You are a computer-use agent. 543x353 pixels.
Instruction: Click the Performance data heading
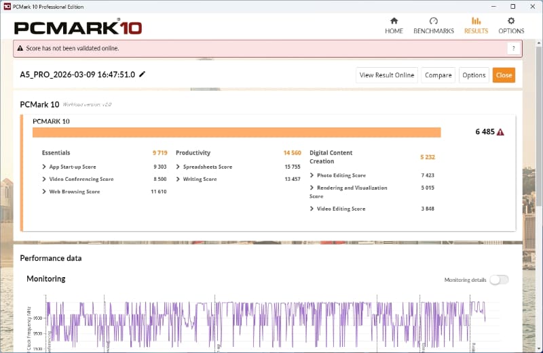pyautogui.click(x=51, y=258)
